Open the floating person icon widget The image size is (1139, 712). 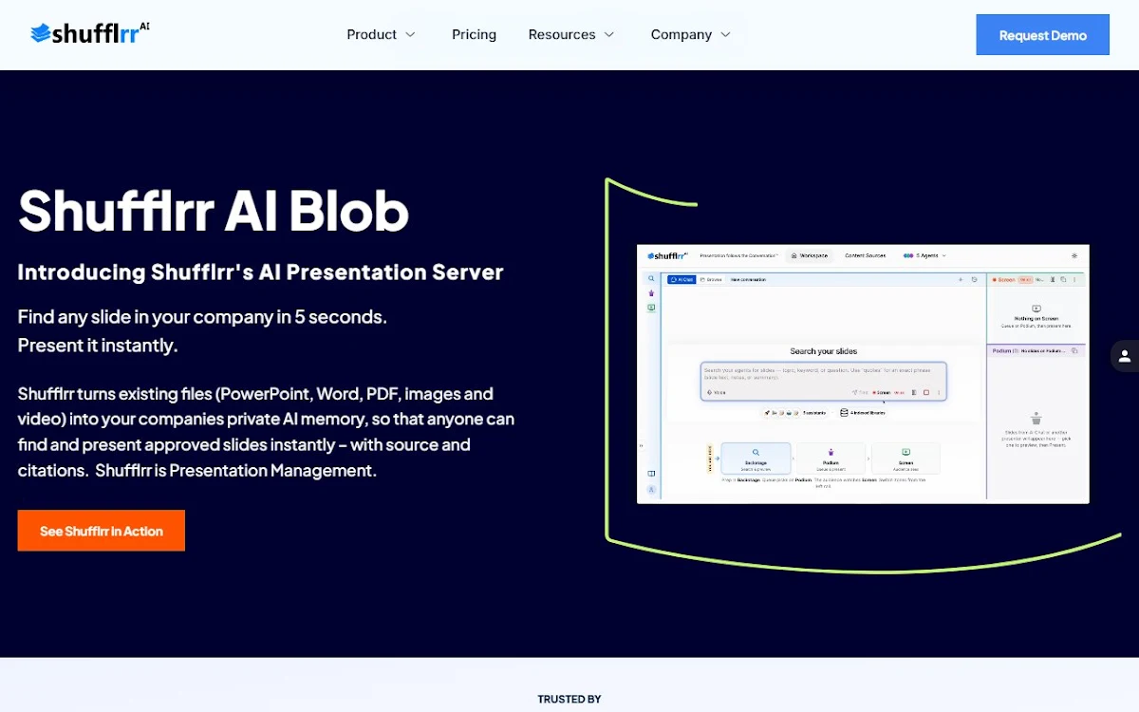pyautogui.click(x=1125, y=356)
